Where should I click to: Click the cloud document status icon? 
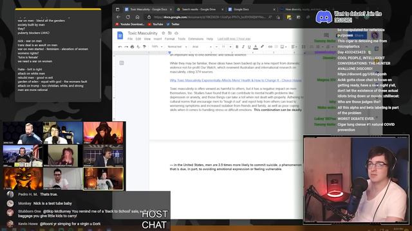[x=176, y=33]
